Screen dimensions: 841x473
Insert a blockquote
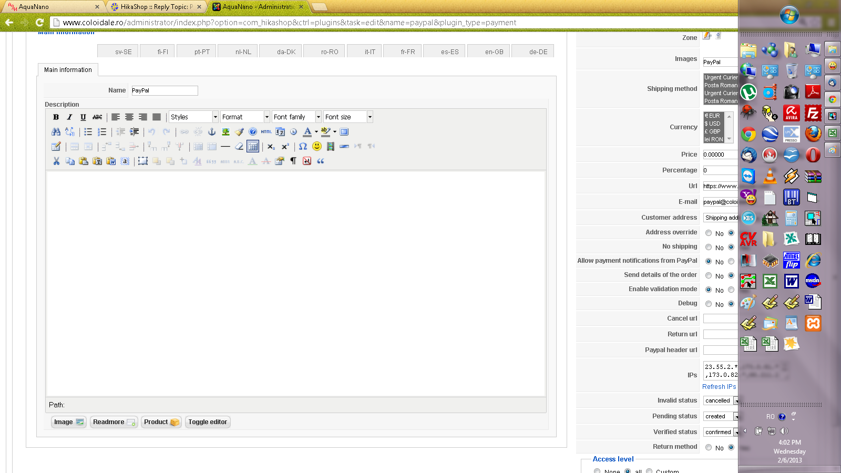(321, 161)
